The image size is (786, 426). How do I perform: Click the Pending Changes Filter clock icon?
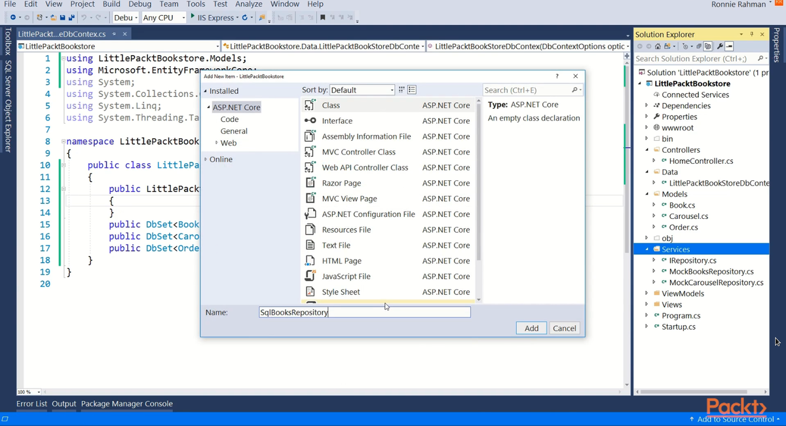[685, 47]
